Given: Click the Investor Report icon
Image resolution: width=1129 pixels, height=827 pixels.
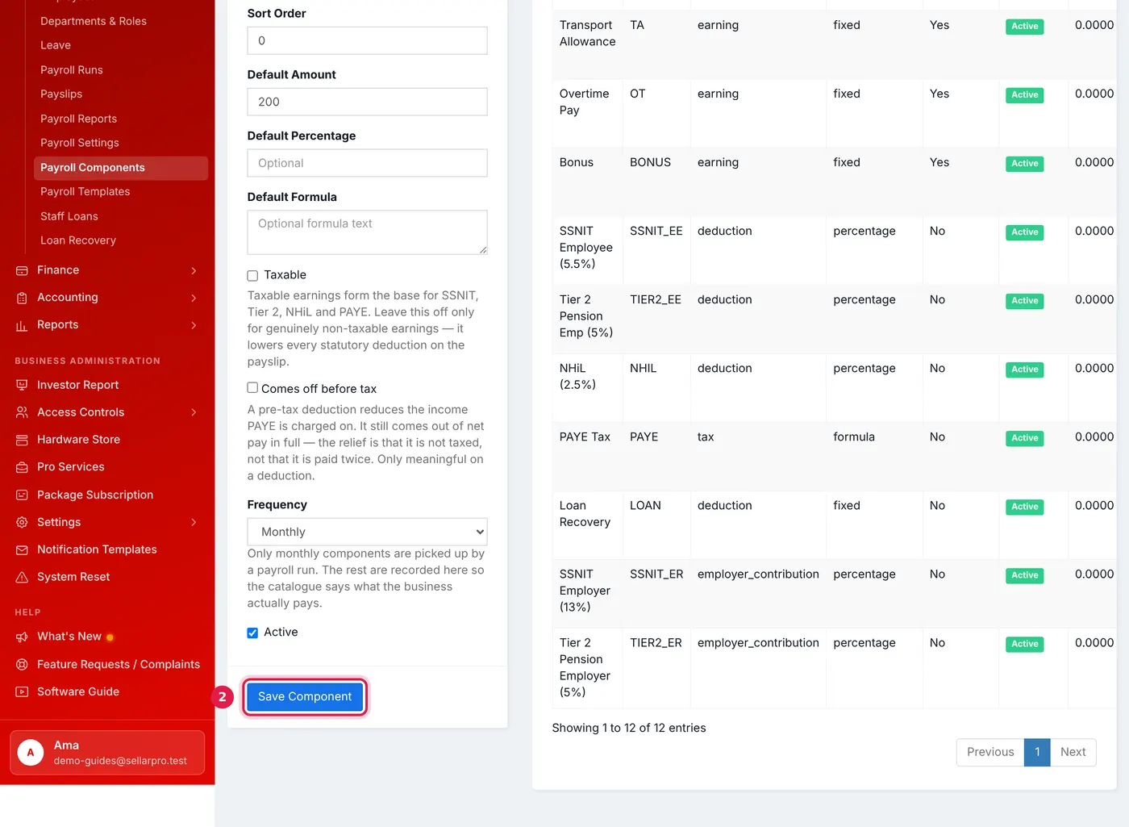Looking at the screenshot, I should tap(22, 385).
